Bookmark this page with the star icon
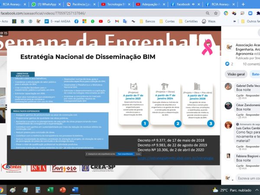This screenshot has height=195, width=260. tap(216, 13)
